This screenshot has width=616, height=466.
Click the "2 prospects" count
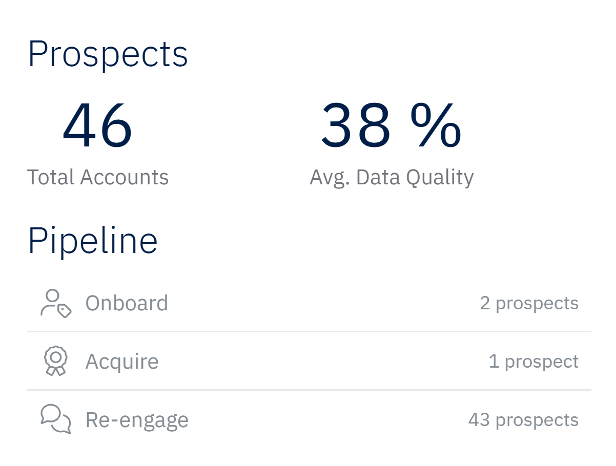529,303
